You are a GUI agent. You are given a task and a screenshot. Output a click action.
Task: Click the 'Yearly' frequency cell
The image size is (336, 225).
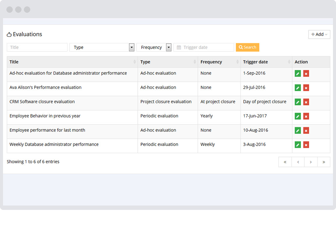pyautogui.click(x=207, y=116)
